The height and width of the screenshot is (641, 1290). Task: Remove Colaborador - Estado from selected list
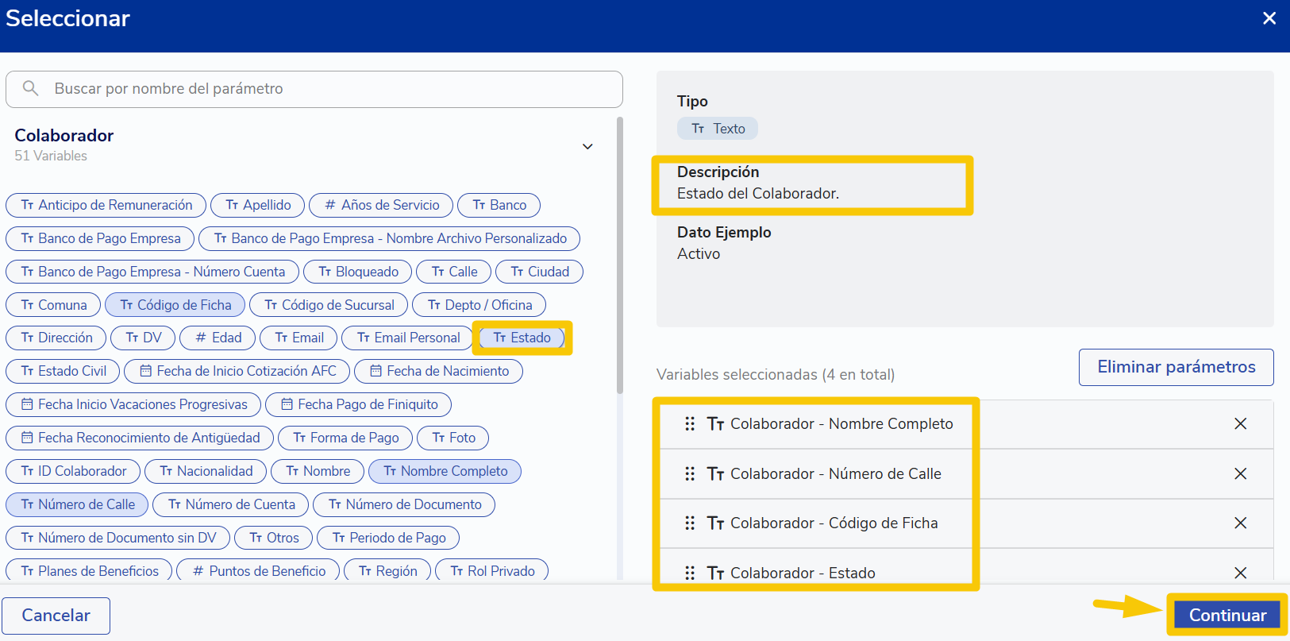tap(1240, 573)
